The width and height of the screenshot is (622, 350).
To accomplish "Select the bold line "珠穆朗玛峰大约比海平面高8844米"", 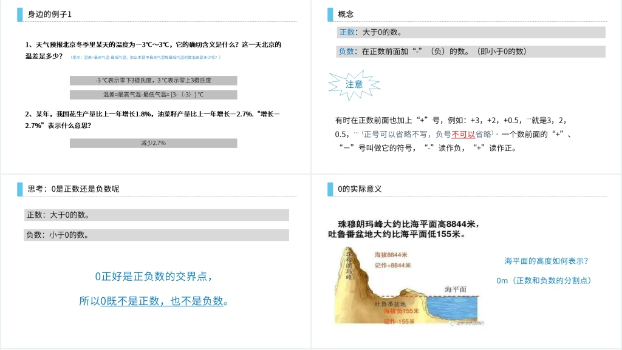I will (x=409, y=224).
